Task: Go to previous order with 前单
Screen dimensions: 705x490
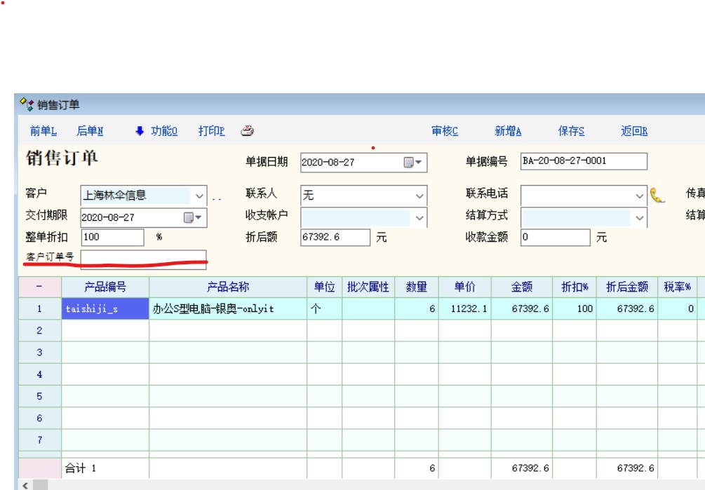Action: tap(43, 131)
